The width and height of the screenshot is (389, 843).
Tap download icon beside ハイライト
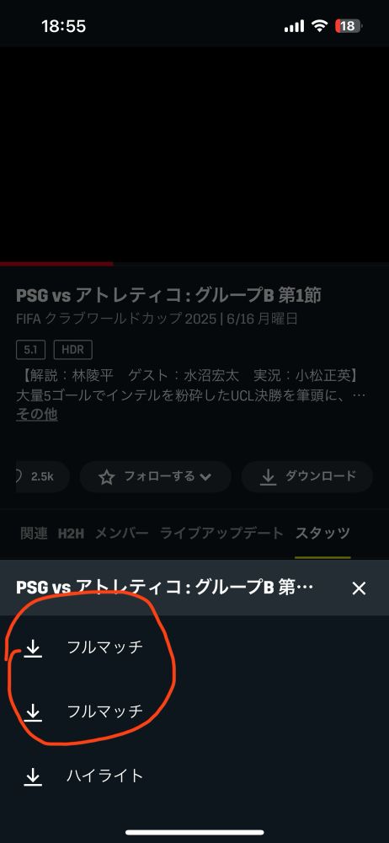[34, 777]
